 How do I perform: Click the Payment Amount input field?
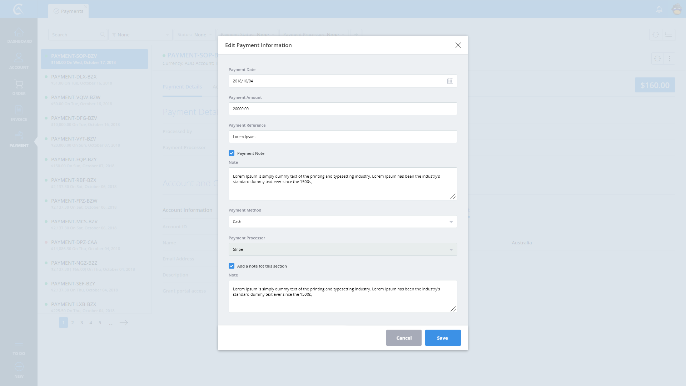[343, 109]
